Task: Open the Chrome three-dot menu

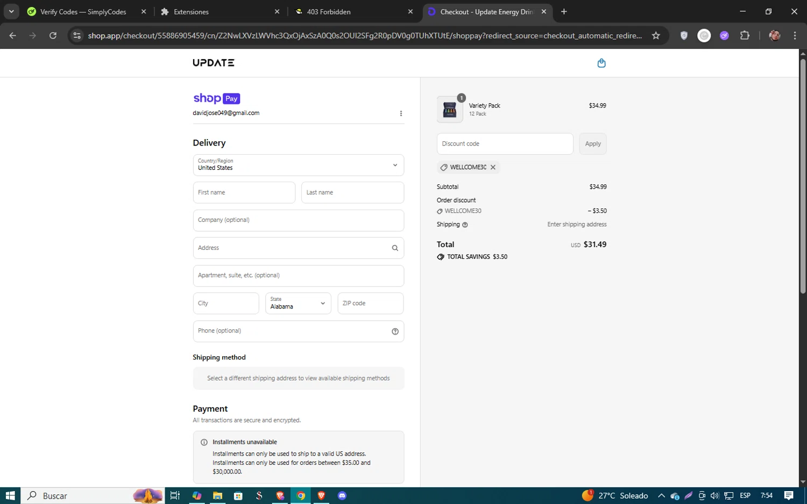Action: point(795,35)
